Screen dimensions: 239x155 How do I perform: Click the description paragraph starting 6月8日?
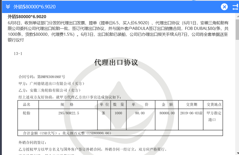118,31
